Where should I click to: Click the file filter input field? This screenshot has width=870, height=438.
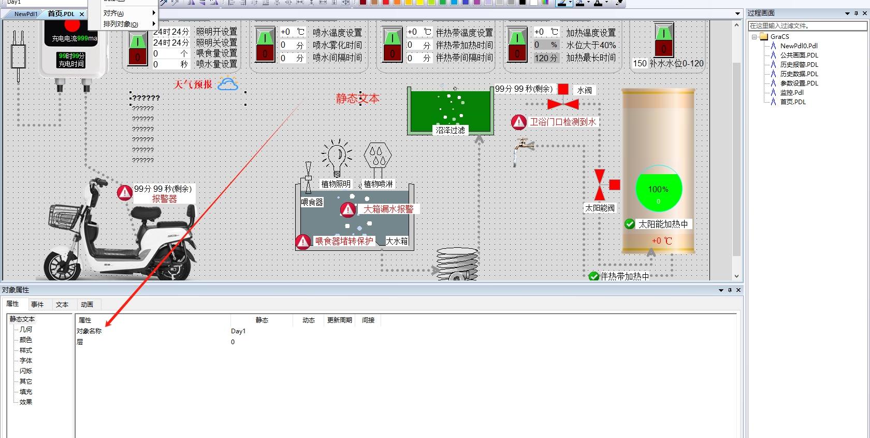coord(807,26)
